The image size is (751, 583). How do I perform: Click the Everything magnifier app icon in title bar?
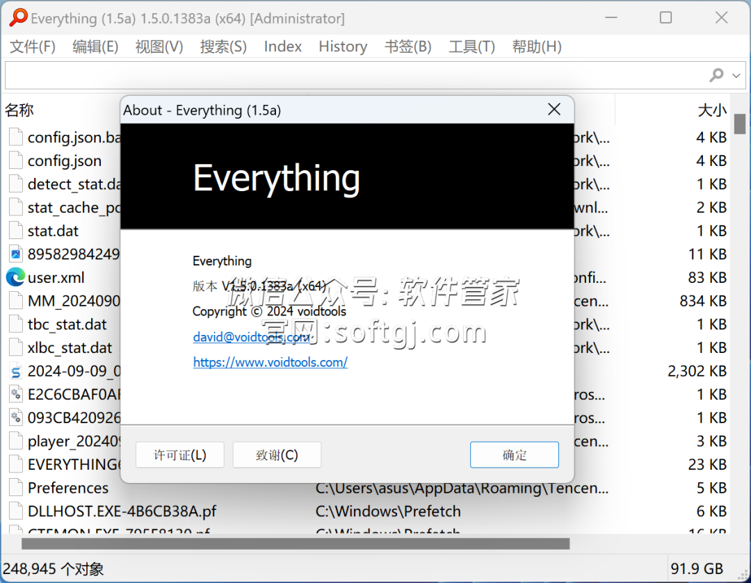18,18
